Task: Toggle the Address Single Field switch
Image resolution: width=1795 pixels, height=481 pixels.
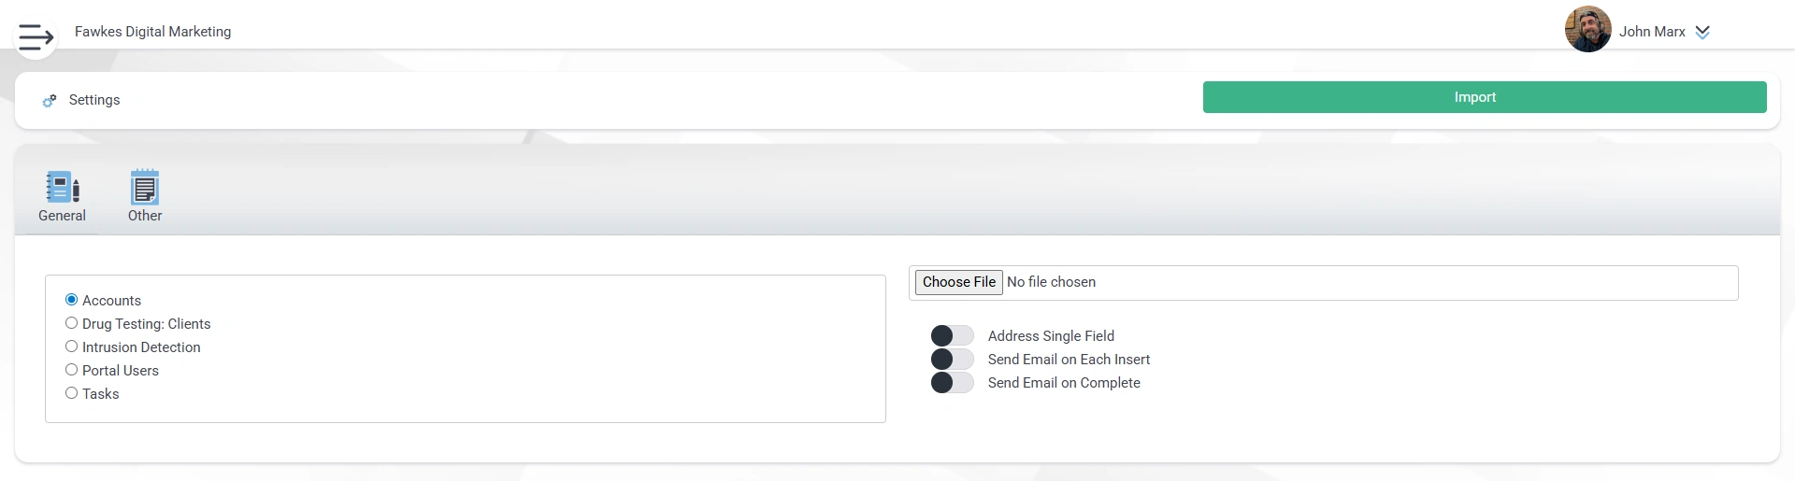Action: click(952, 335)
